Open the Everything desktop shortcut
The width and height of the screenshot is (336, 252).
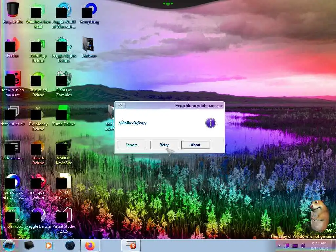click(x=90, y=13)
